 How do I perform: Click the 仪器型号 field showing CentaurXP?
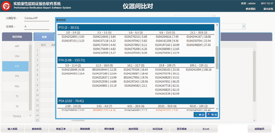37,18
